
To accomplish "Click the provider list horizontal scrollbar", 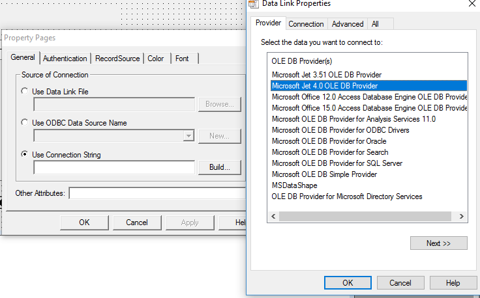I will 365,217.
